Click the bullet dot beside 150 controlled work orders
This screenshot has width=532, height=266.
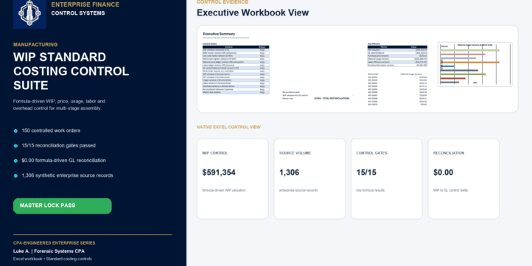[x=15, y=131]
